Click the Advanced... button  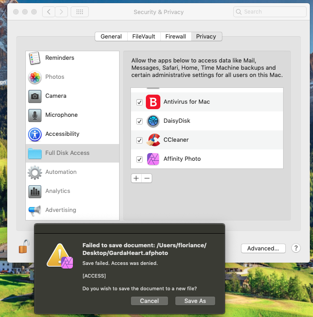tap(263, 248)
